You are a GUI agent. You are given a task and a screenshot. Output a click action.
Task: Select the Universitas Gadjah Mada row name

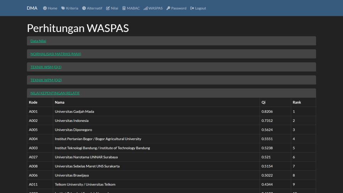[74, 112]
